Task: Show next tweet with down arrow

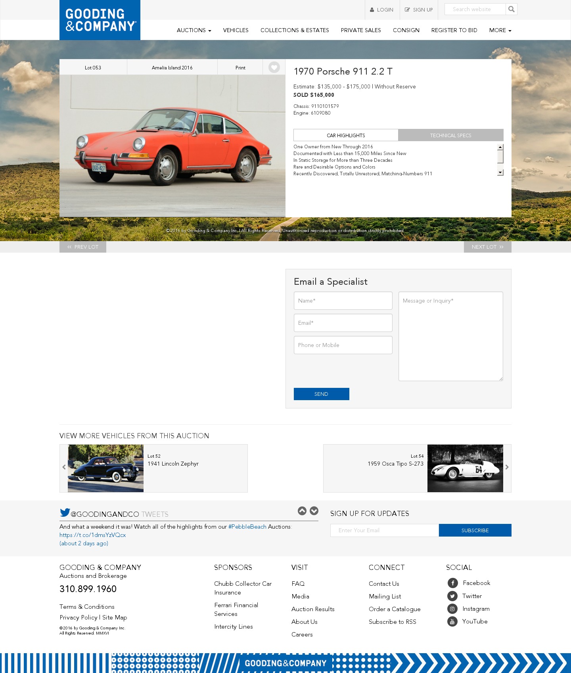Action: click(x=314, y=511)
